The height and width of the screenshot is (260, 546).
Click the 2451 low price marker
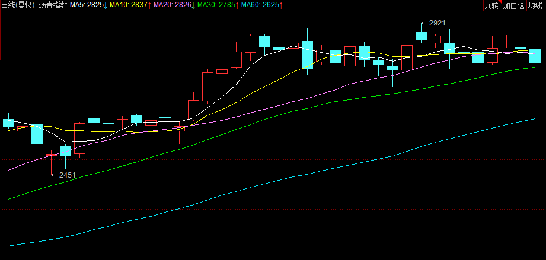(63, 175)
